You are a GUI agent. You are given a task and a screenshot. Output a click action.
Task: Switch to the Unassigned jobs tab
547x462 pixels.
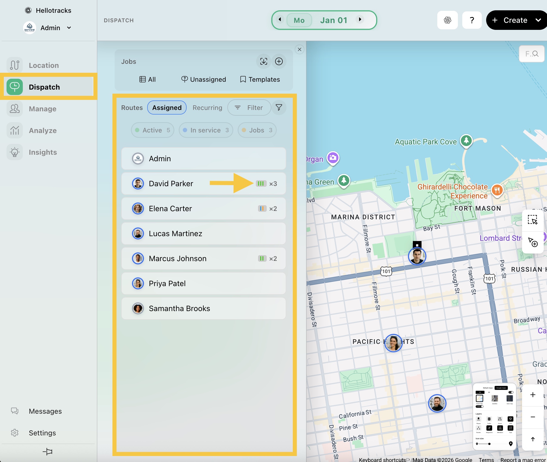click(204, 79)
